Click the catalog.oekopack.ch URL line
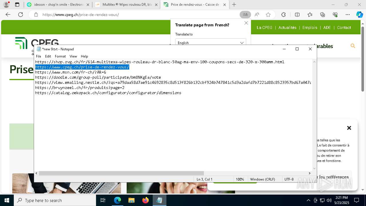Screen dimensions: 366x206 (x=108, y=93)
